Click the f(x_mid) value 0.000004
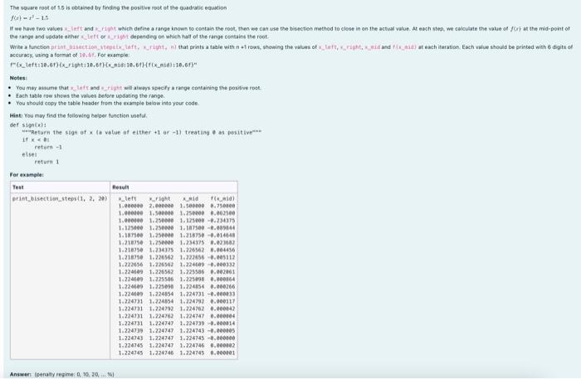 (x=222, y=316)
